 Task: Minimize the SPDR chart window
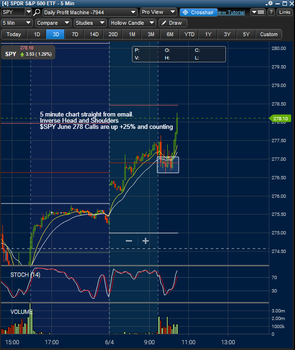277,4
